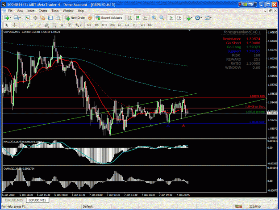Toggle chart shift button
The width and height of the screenshot is (279, 210).
coord(179,18)
